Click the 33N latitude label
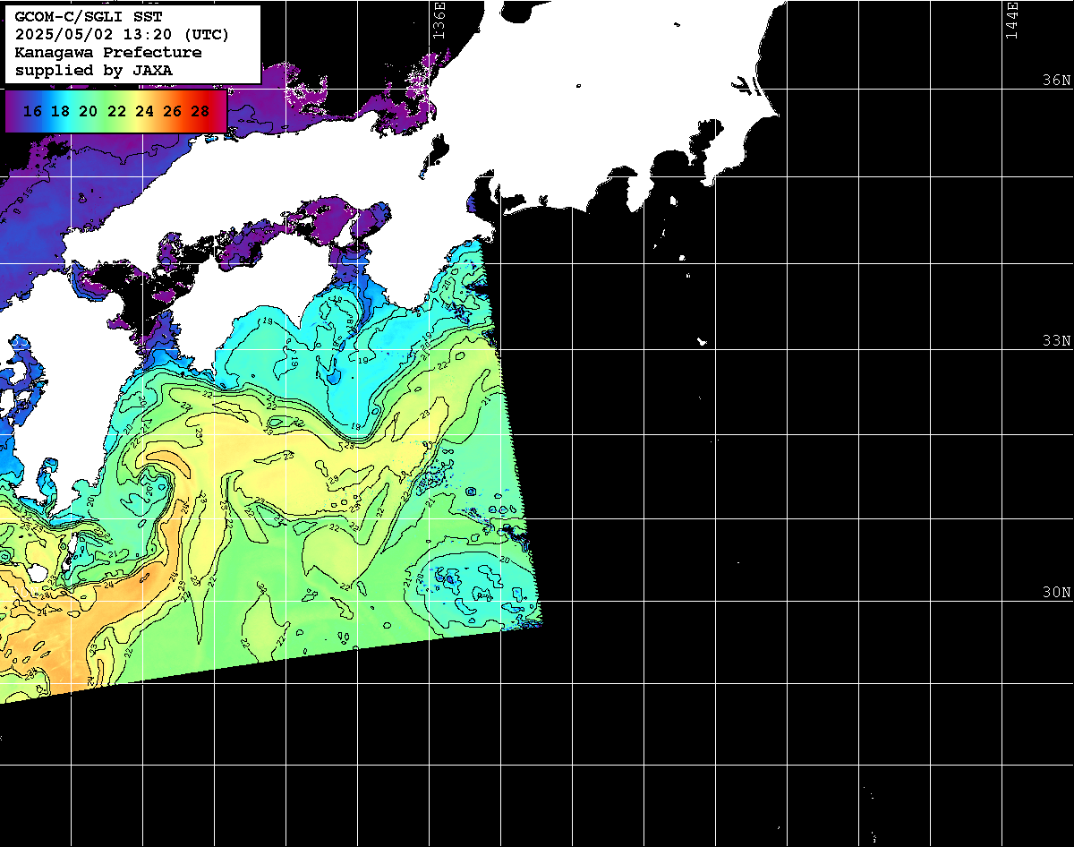 pos(1056,341)
